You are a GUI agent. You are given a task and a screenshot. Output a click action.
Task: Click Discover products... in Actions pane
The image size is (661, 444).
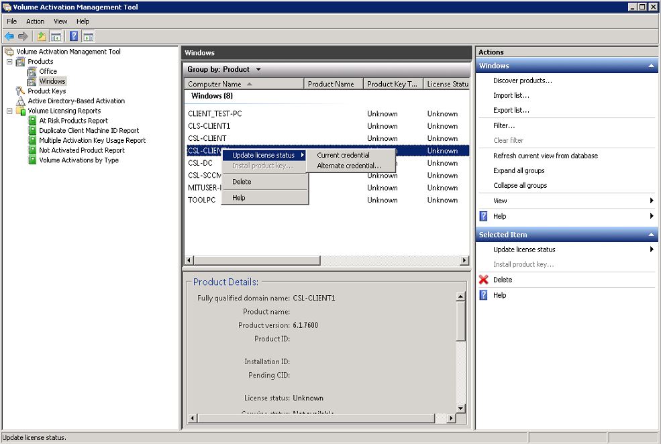click(x=522, y=80)
